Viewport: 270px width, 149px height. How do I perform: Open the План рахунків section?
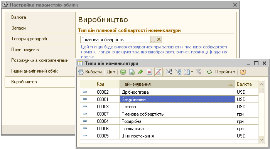point(40,50)
